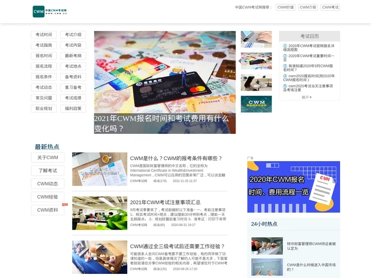Image resolution: width=371 pixels, height=278 pixels.
Task: View 常见问题 category
Action: pos(44,98)
